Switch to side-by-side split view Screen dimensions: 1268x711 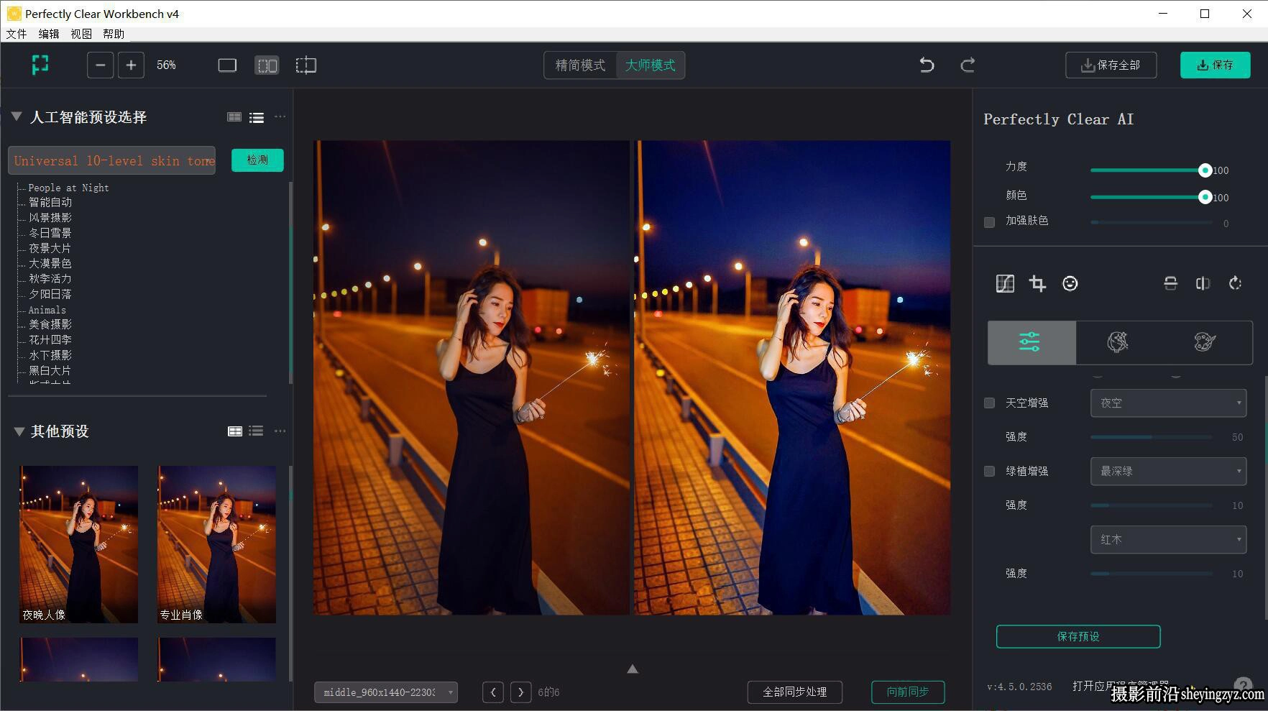tap(267, 65)
